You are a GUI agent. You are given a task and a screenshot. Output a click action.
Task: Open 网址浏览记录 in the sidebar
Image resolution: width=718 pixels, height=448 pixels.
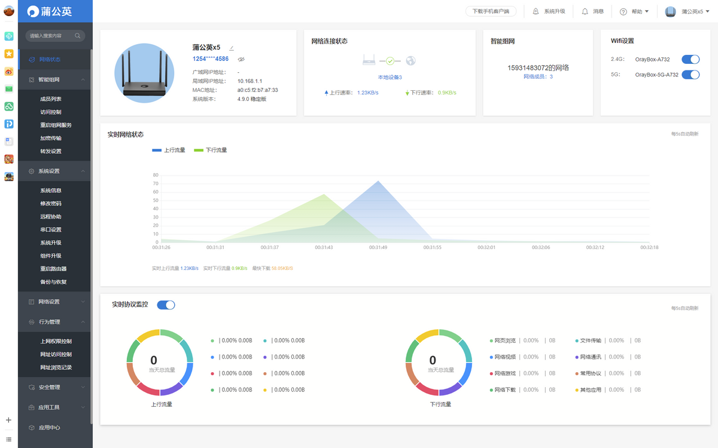click(56, 367)
